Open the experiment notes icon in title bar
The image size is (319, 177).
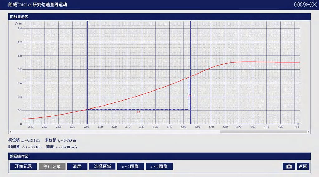(x=297, y=5)
